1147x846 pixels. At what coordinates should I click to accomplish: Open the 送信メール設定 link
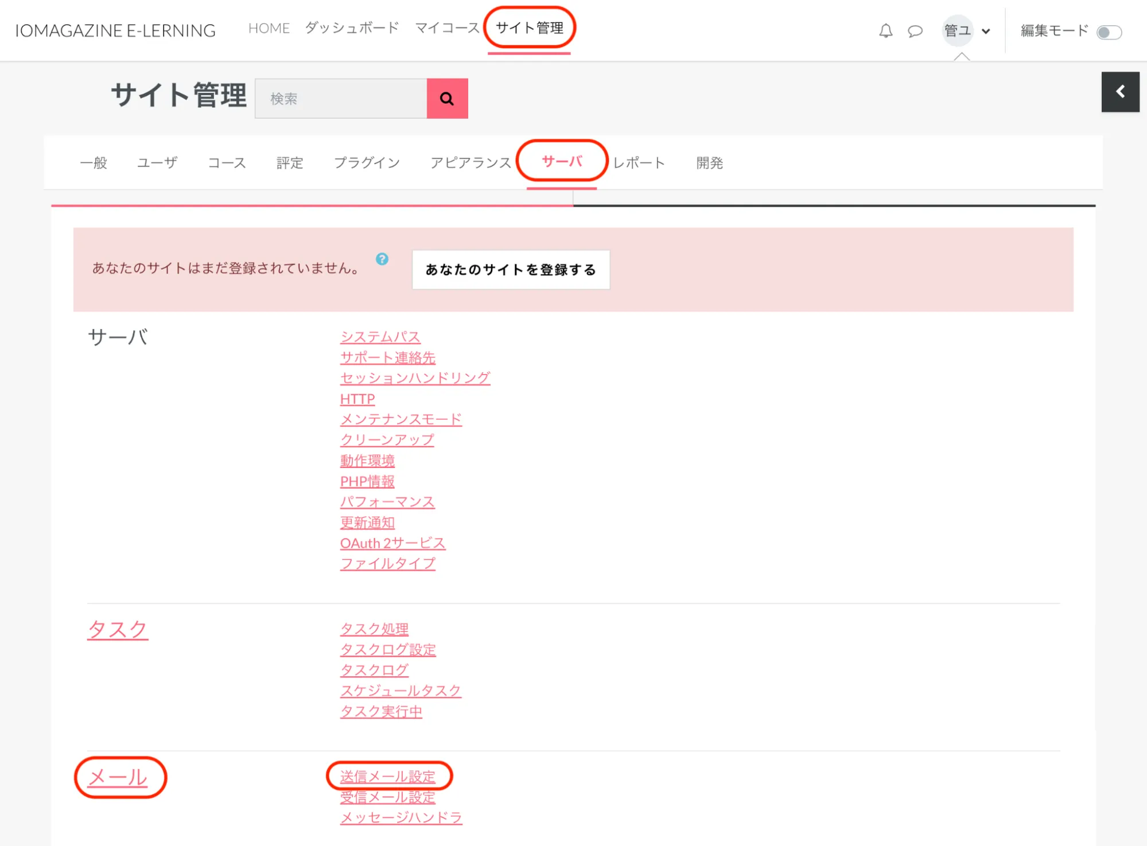(x=388, y=777)
